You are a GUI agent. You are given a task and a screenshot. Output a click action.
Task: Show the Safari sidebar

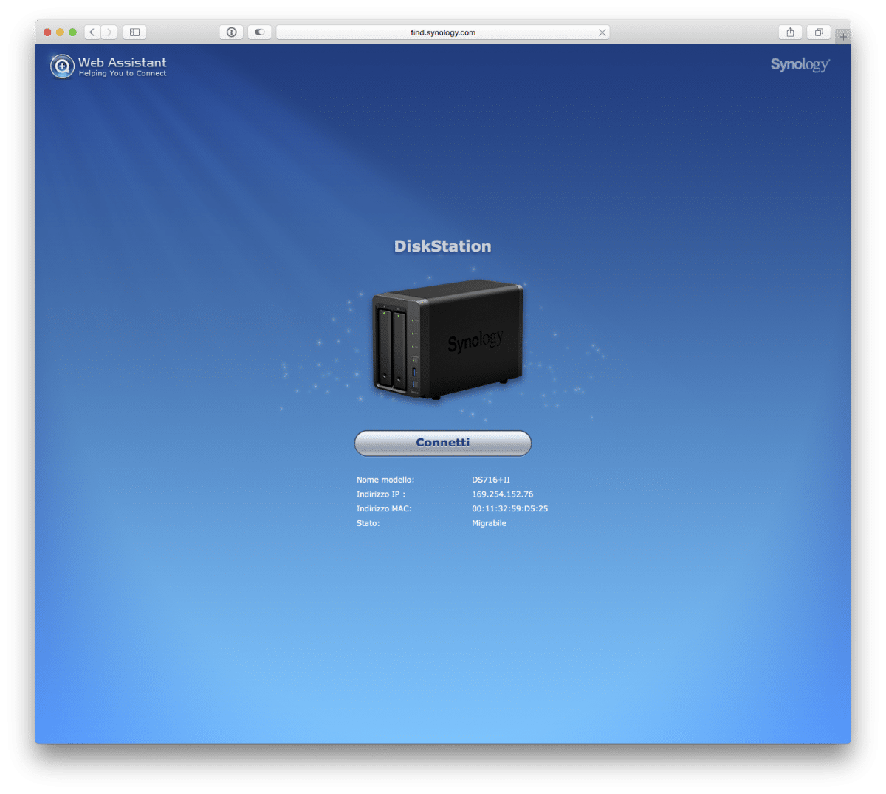(134, 32)
